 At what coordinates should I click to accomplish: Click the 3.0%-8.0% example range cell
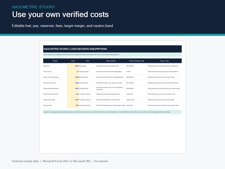(x=130, y=105)
